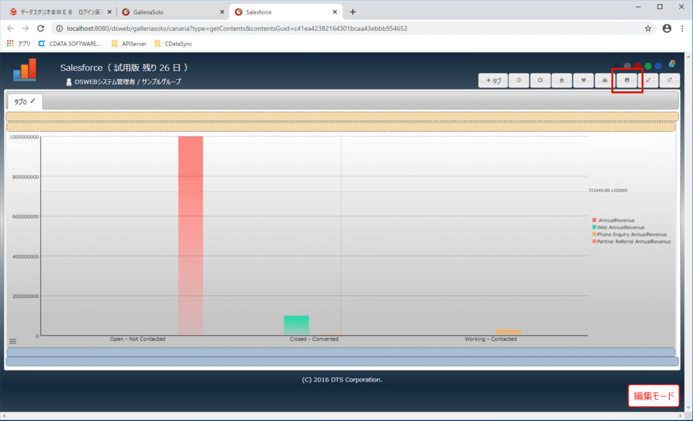
Task: Open the chart hamburger menu
Action: click(x=13, y=341)
